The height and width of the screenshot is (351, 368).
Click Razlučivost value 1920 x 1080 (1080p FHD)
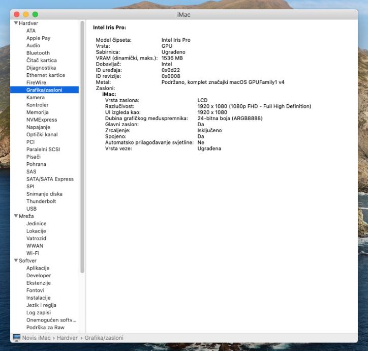[254, 106]
